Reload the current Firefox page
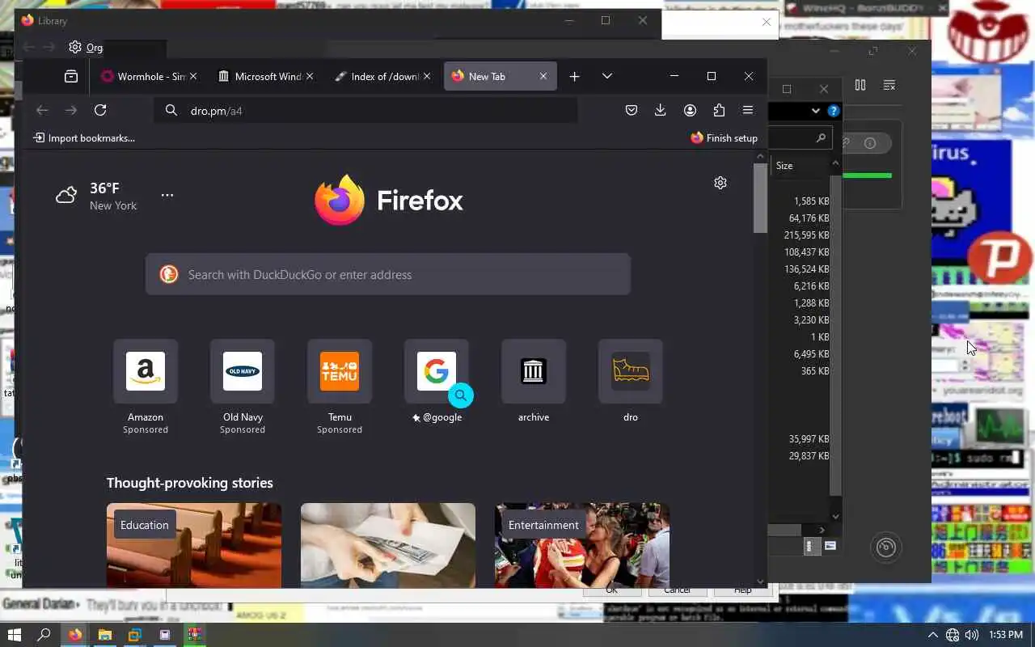1035x647 pixels. coord(100,110)
